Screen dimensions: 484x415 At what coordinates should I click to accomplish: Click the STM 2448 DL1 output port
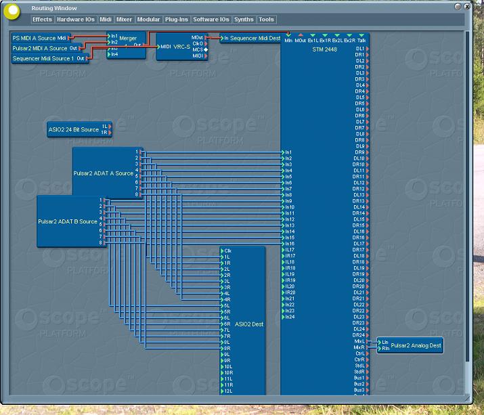[x=368, y=49]
